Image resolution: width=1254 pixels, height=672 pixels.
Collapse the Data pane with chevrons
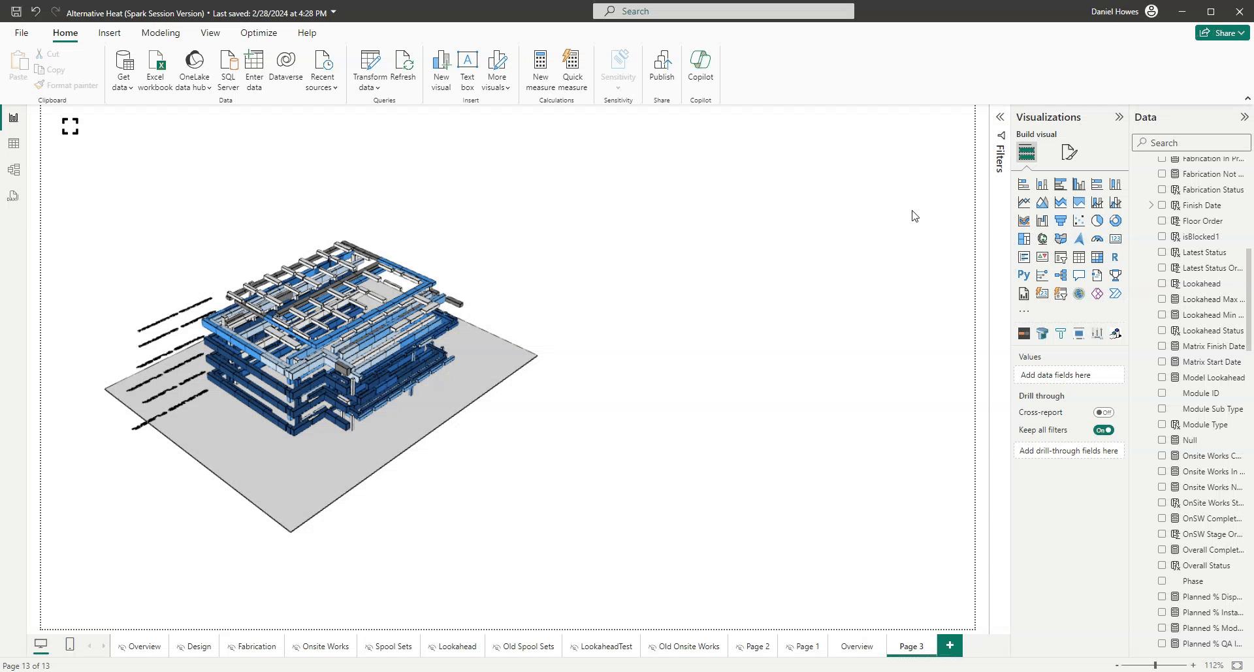(1244, 117)
